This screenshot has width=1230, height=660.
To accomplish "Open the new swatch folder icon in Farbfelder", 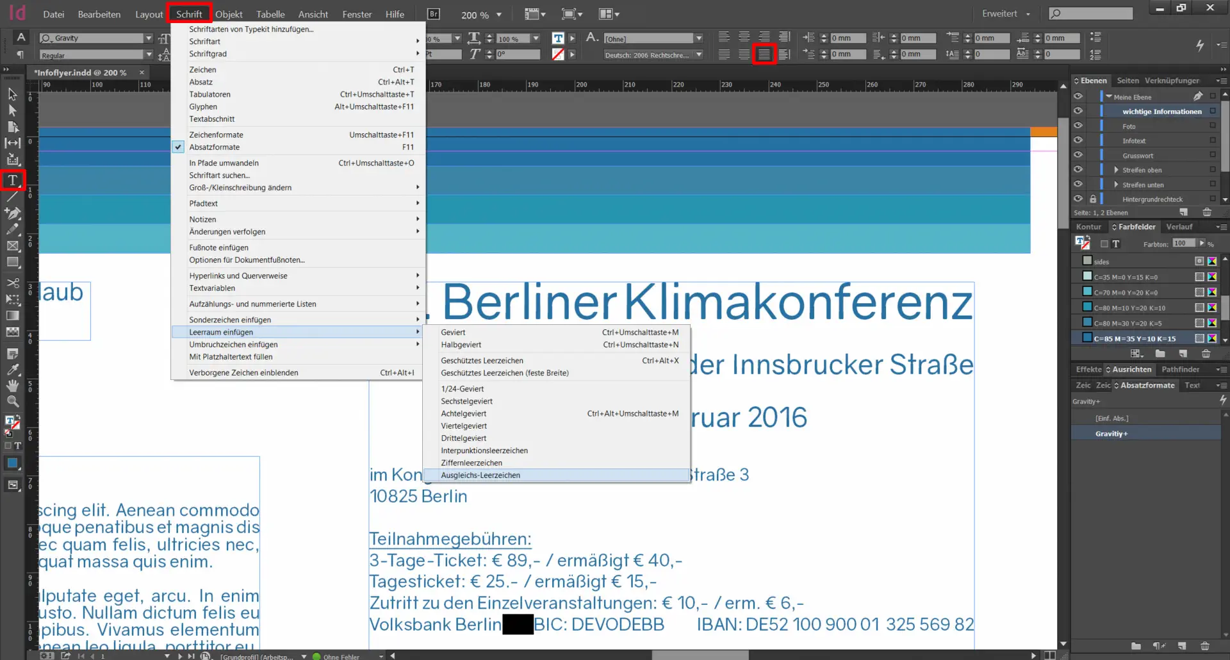I will [1161, 353].
